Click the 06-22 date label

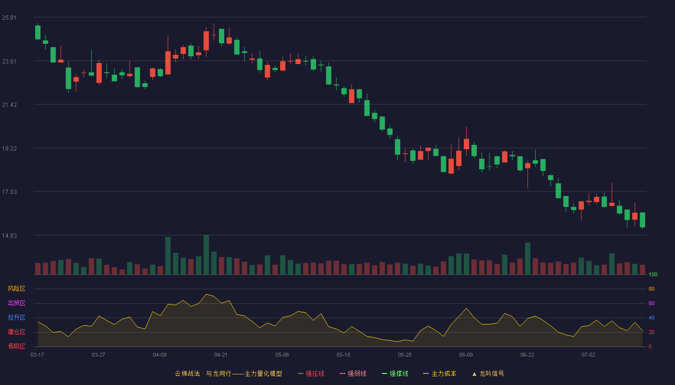527,355
